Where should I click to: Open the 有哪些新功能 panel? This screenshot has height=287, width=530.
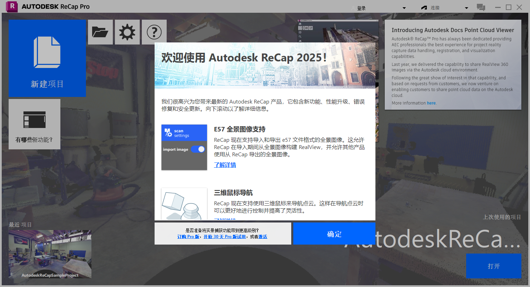[34, 124]
